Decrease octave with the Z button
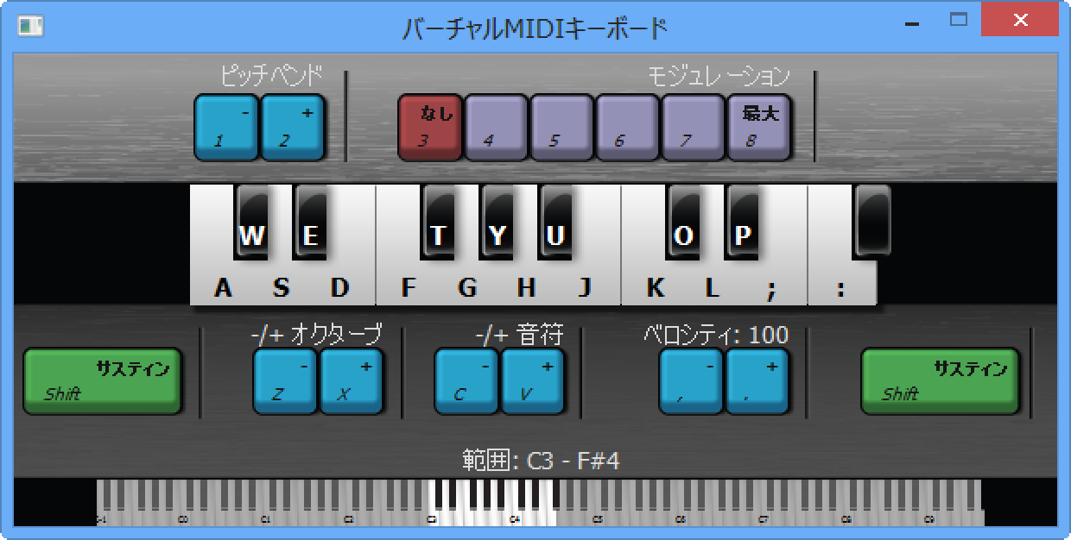This screenshot has height=540, width=1071. (285, 380)
